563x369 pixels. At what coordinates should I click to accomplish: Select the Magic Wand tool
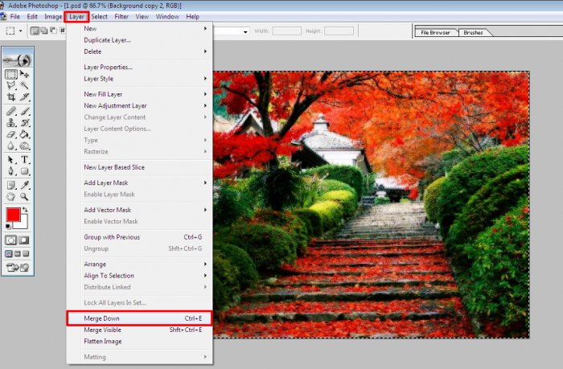(24, 85)
